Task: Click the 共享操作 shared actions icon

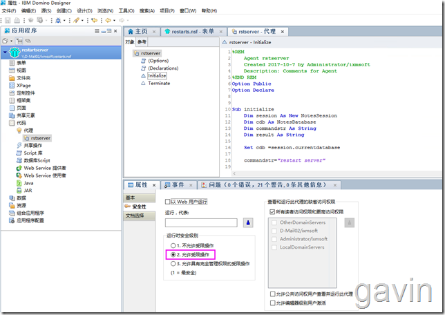Action: (19, 145)
